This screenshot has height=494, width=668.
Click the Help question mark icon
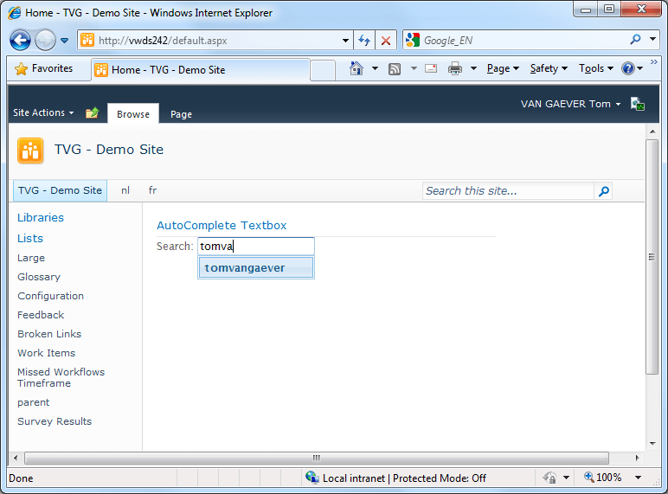628,68
